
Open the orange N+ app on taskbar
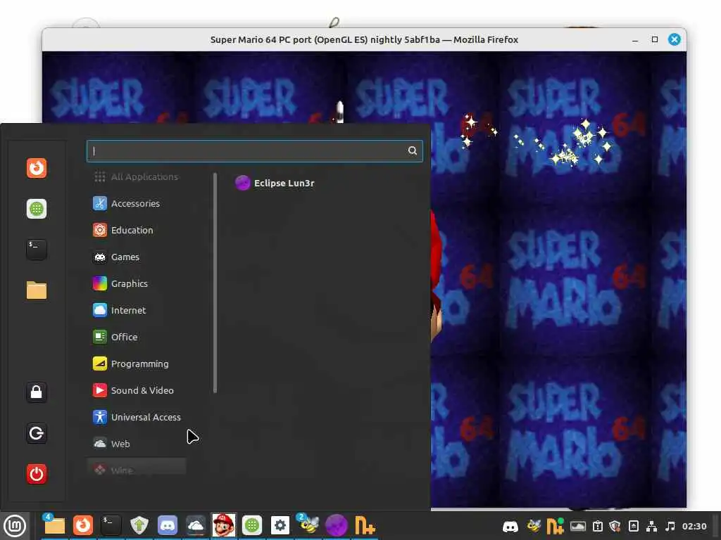pyautogui.click(x=365, y=525)
